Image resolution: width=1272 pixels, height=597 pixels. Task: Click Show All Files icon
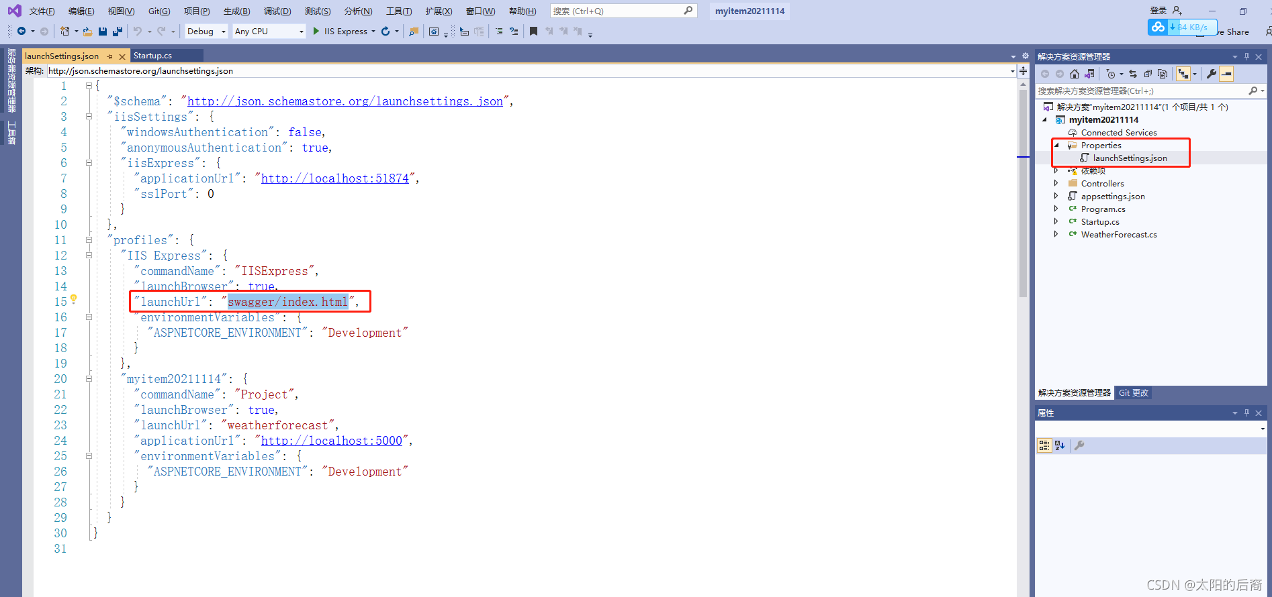[1163, 74]
